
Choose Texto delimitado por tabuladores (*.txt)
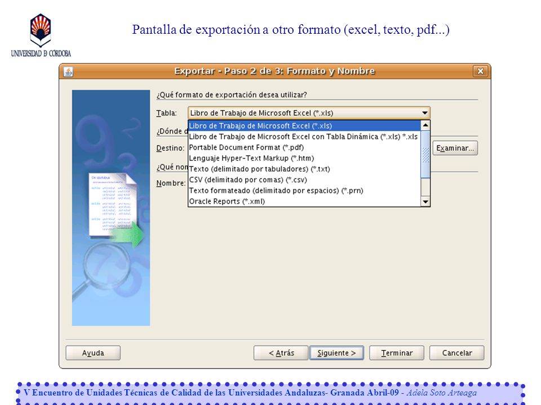pyautogui.click(x=304, y=169)
